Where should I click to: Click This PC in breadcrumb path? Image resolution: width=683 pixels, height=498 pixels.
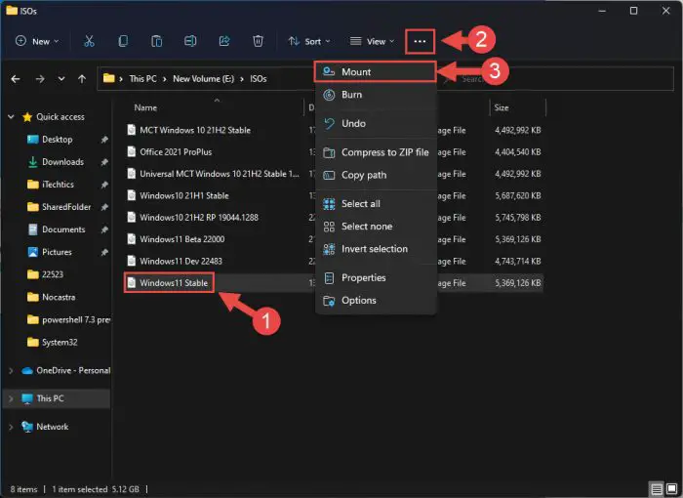[x=142, y=79]
